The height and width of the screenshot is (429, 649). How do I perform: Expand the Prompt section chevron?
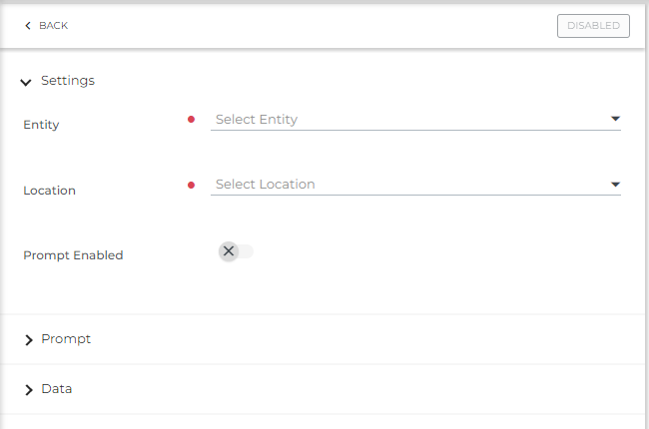pyautogui.click(x=28, y=340)
